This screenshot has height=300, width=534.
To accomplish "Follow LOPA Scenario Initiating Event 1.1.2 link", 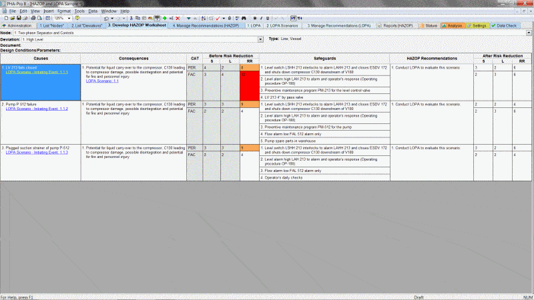I will coord(36,109).
